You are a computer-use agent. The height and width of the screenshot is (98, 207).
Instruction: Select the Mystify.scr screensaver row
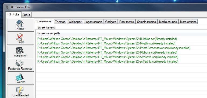(121, 43)
